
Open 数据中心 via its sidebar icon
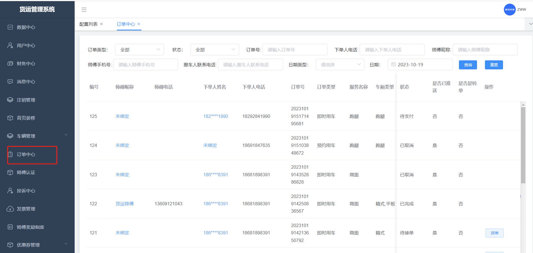[x=10, y=27]
